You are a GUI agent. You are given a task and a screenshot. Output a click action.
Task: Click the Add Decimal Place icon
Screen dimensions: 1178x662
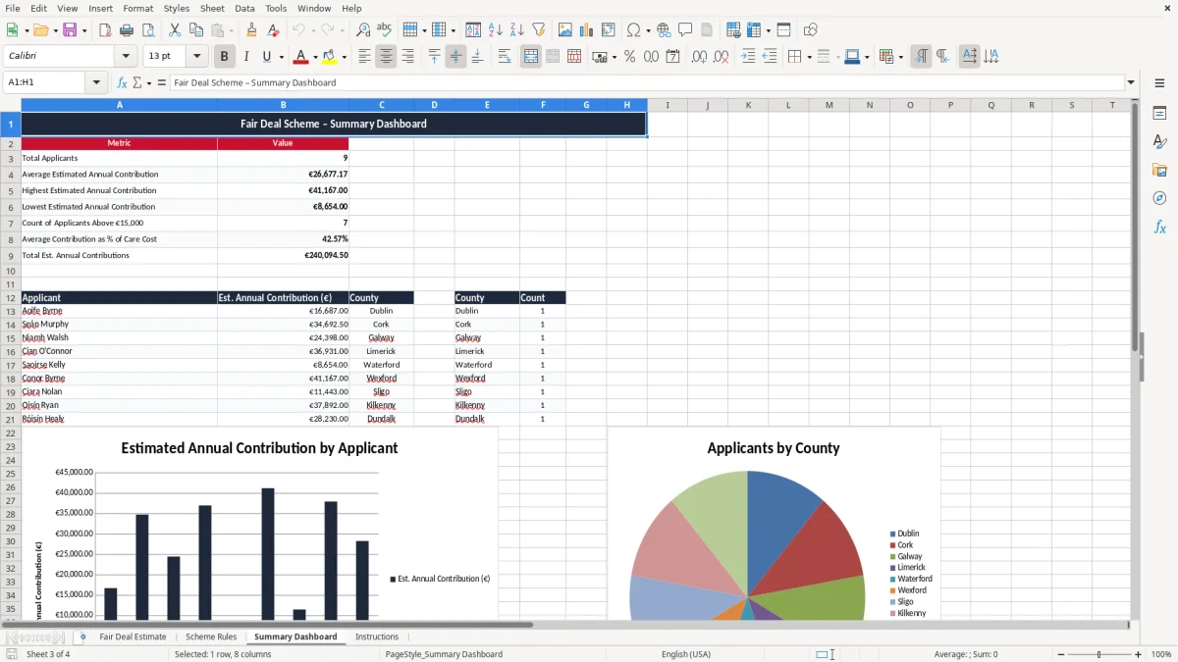coord(699,57)
